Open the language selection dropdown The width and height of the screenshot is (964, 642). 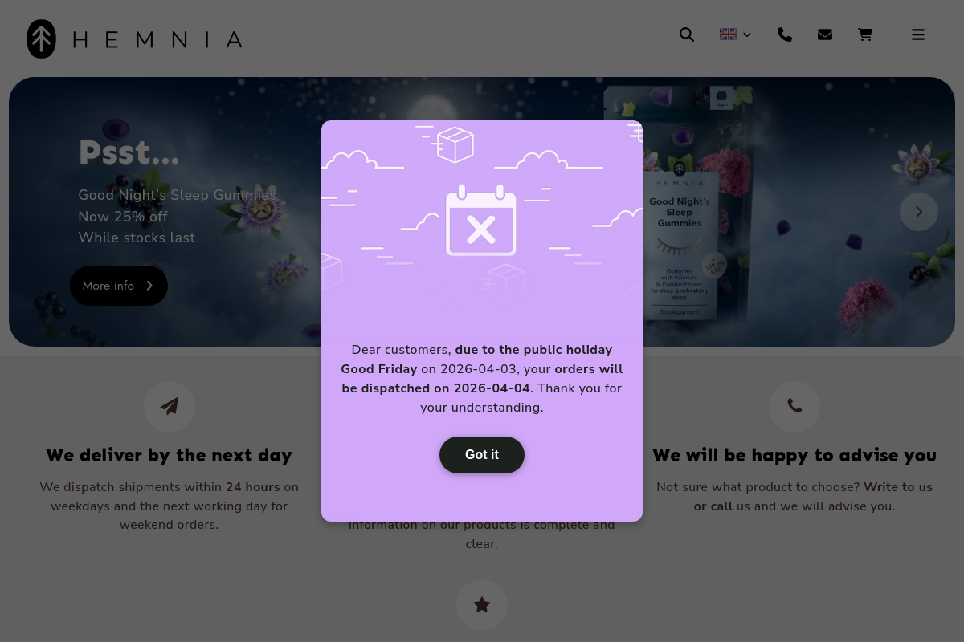tap(735, 35)
